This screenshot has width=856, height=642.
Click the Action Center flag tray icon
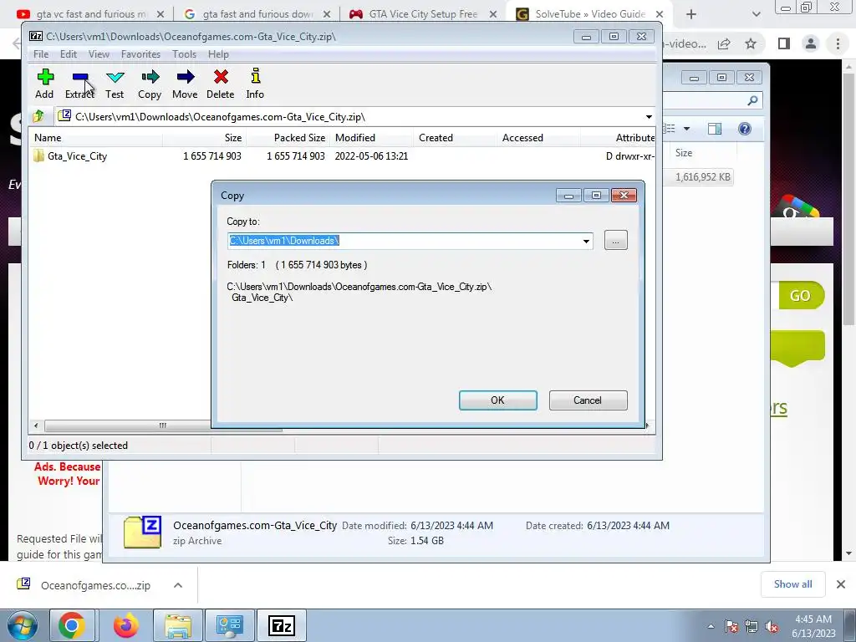(731, 627)
